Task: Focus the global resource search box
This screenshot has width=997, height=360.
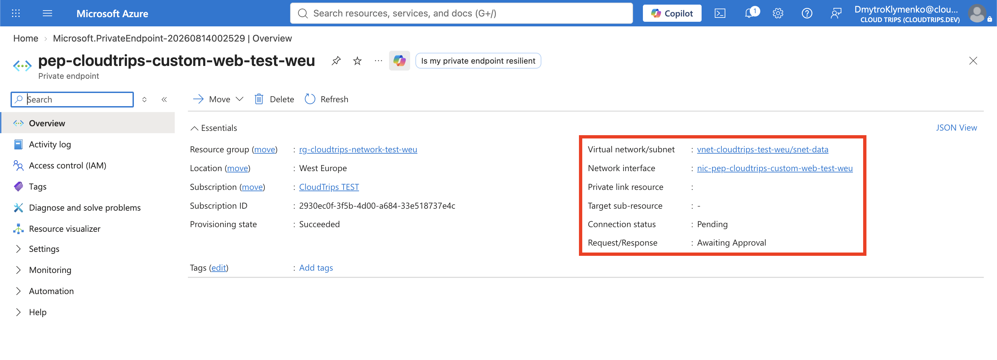Action: click(461, 13)
